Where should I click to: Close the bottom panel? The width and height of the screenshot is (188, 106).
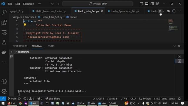coord(179,46)
